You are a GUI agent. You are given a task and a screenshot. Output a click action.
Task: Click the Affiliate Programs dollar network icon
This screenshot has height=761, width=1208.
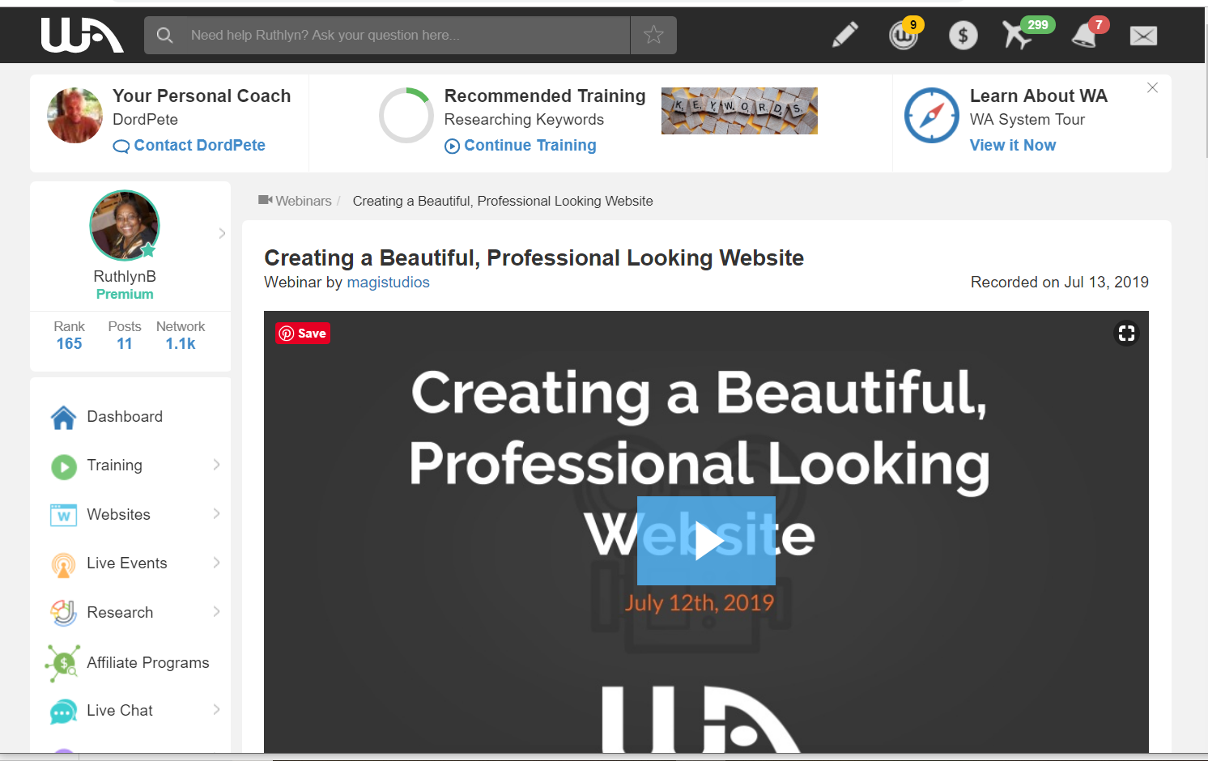pos(62,663)
